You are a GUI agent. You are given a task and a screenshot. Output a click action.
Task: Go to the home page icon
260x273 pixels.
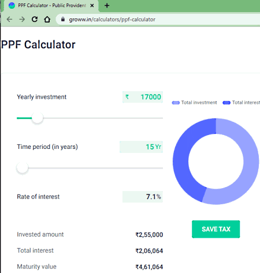47,19
